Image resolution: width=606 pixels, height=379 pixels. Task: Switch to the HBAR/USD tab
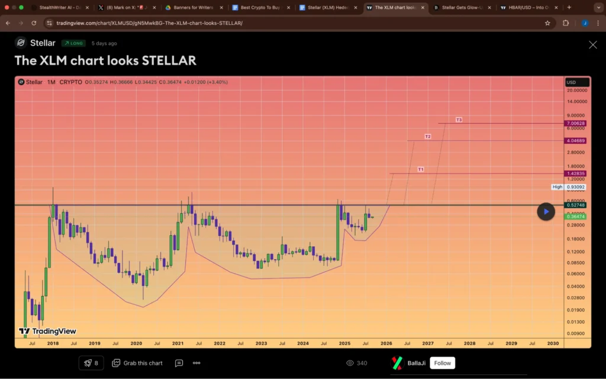528,7
